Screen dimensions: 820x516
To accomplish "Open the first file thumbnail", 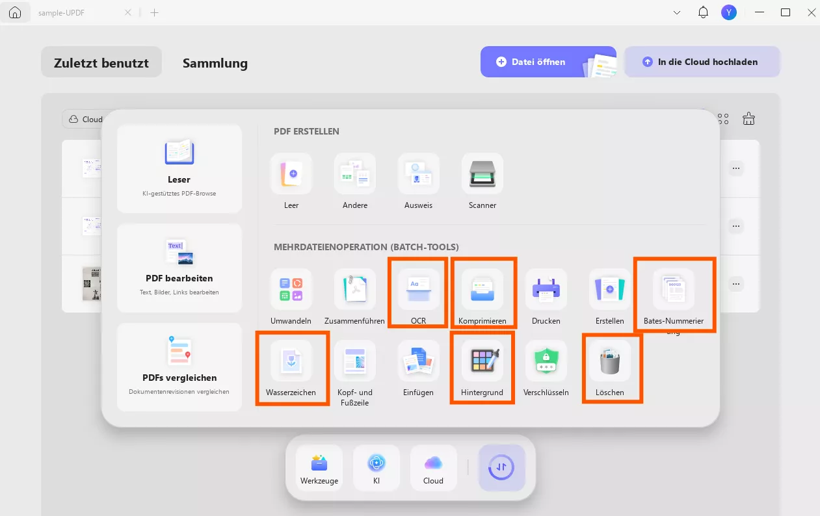I will tap(92, 168).
